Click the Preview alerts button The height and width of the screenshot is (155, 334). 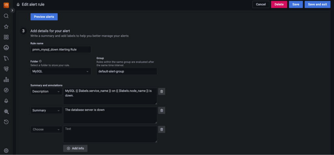44,17
